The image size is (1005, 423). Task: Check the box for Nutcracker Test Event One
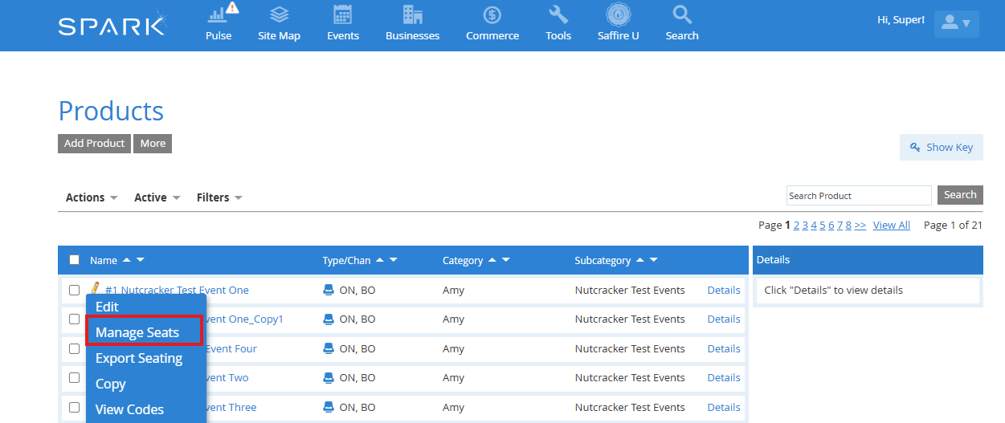pyautogui.click(x=75, y=291)
